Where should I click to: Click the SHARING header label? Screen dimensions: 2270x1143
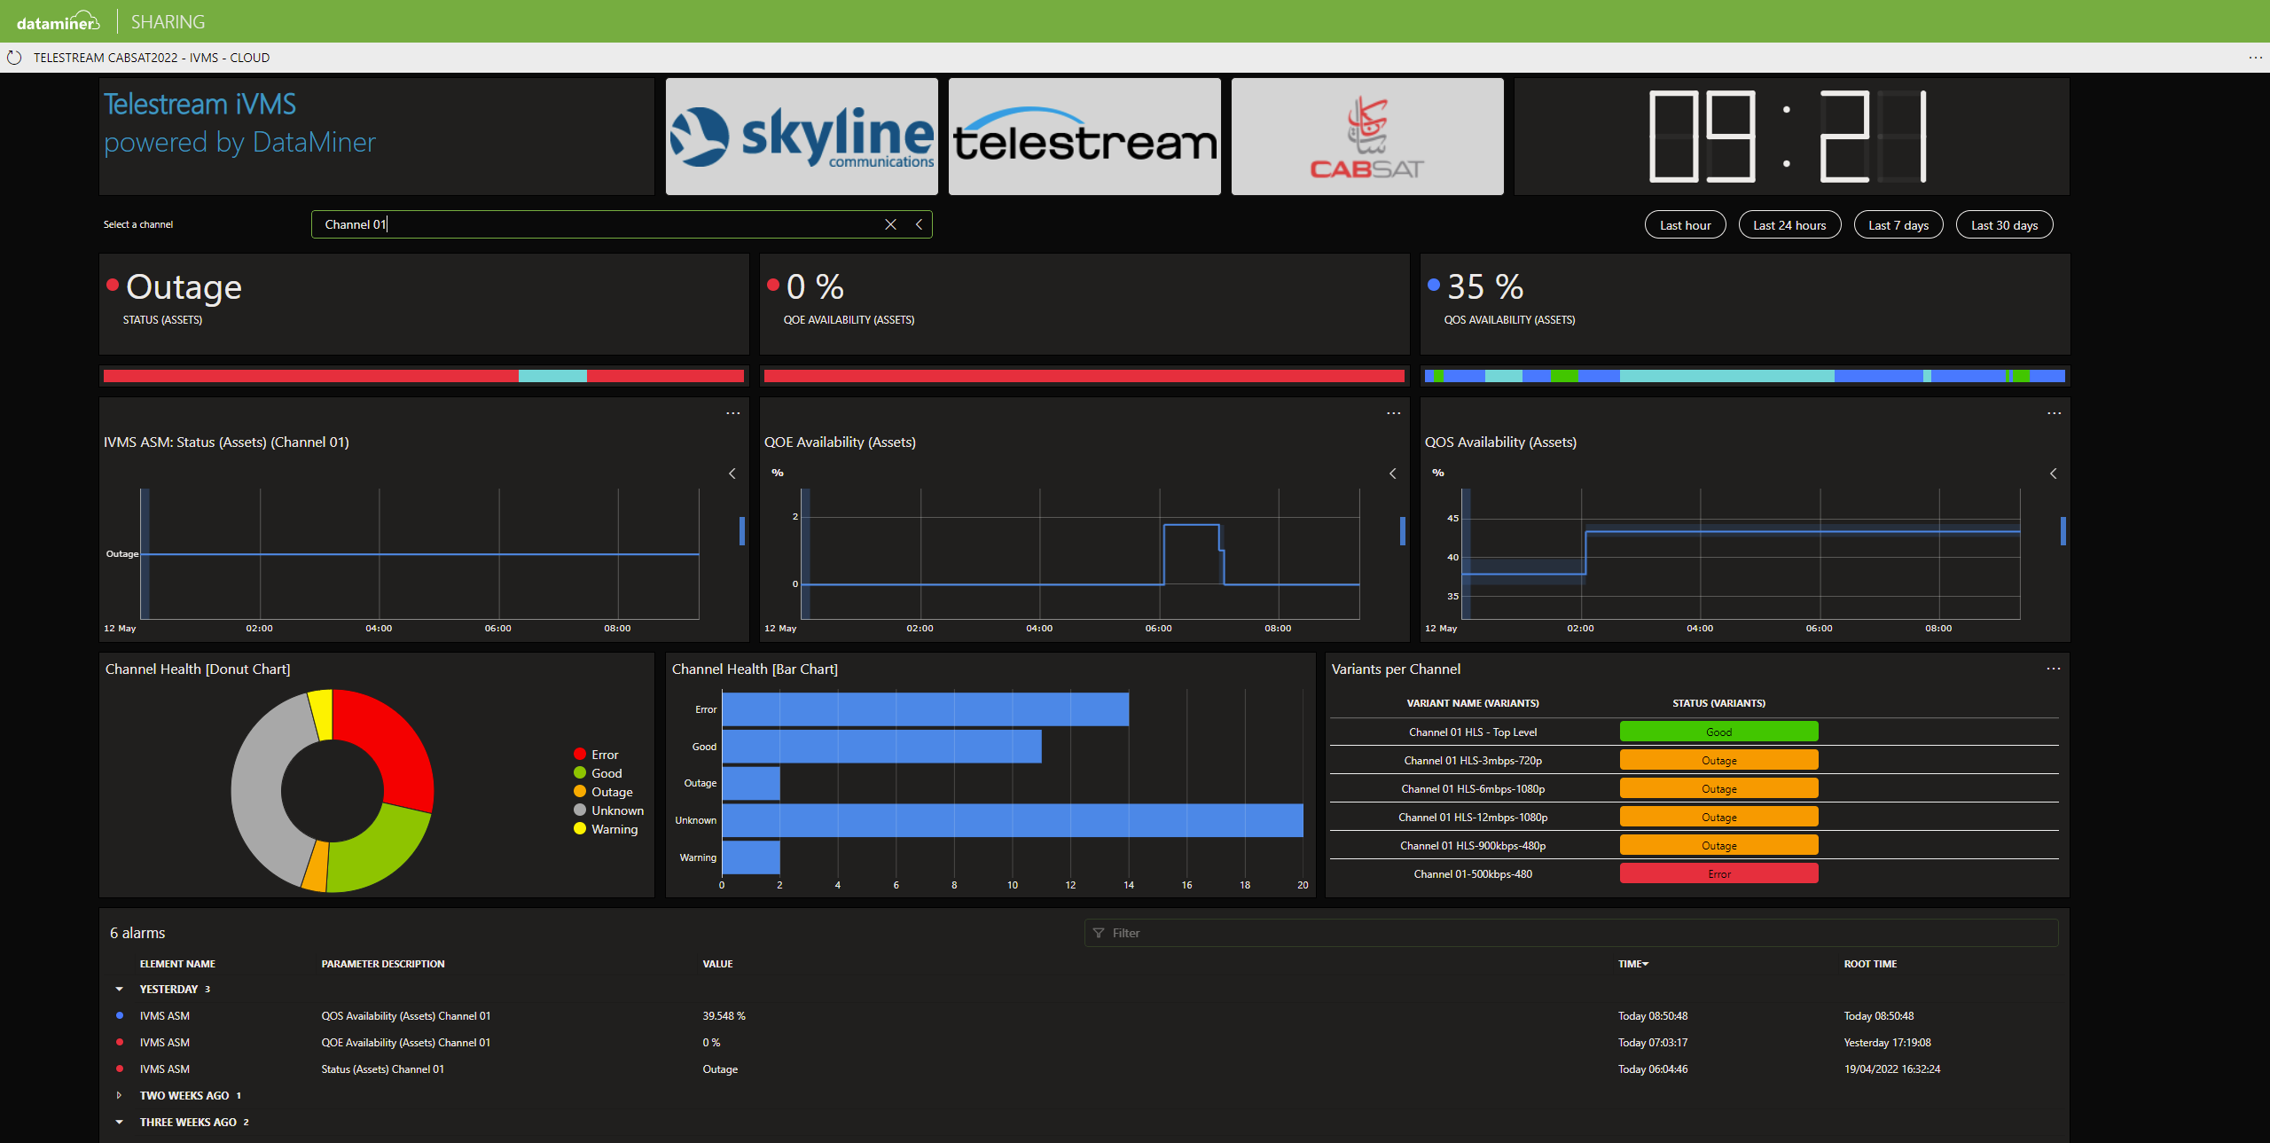tap(168, 22)
